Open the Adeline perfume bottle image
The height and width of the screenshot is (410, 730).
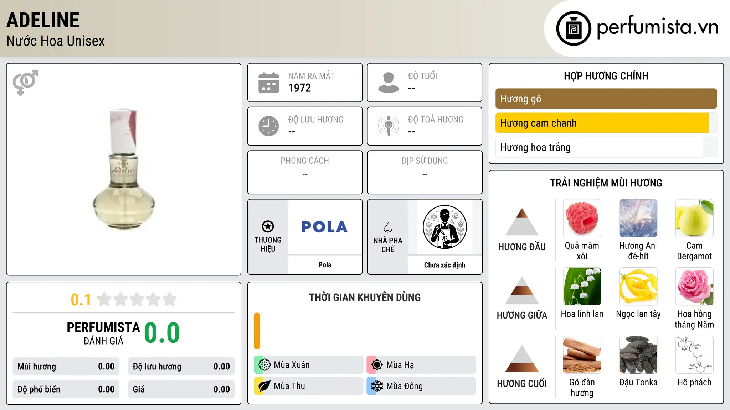tap(124, 169)
